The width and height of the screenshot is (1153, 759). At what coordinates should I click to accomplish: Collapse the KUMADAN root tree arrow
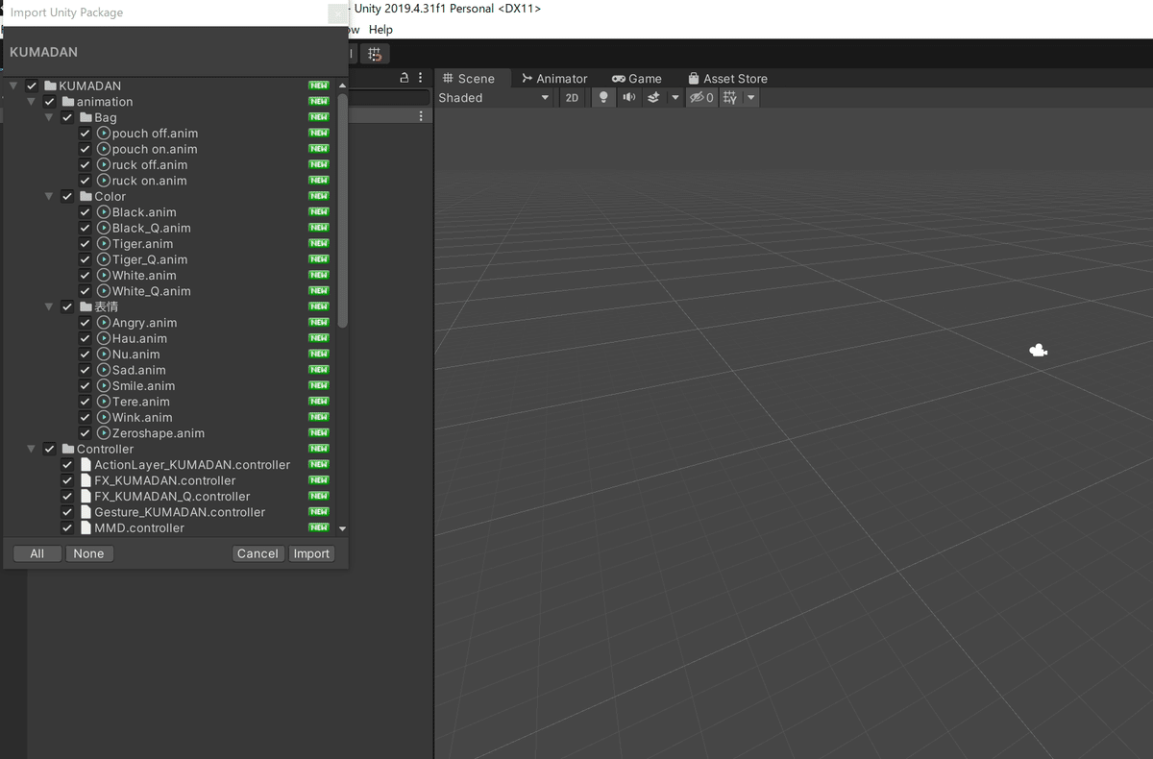tap(13, 86)
